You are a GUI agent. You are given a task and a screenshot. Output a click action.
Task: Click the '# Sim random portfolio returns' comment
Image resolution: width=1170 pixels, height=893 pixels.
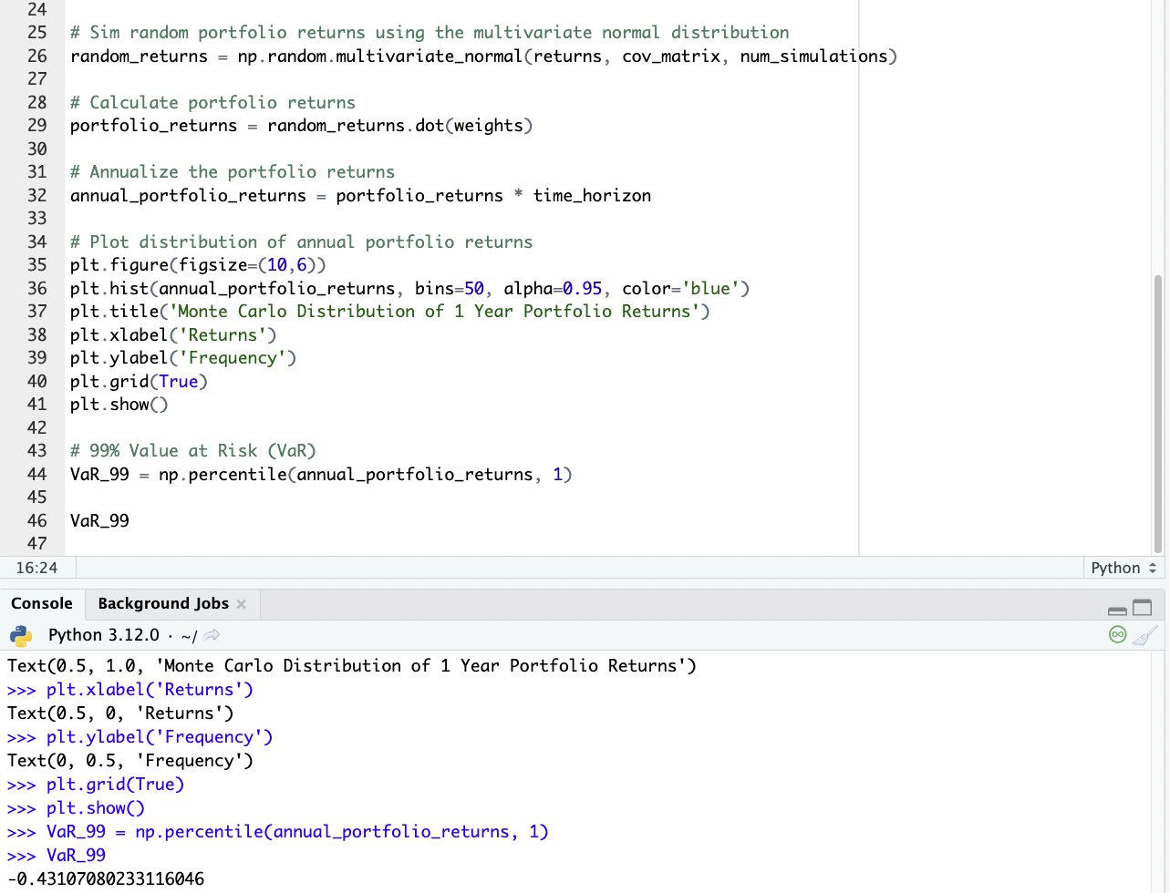point(430,33)
